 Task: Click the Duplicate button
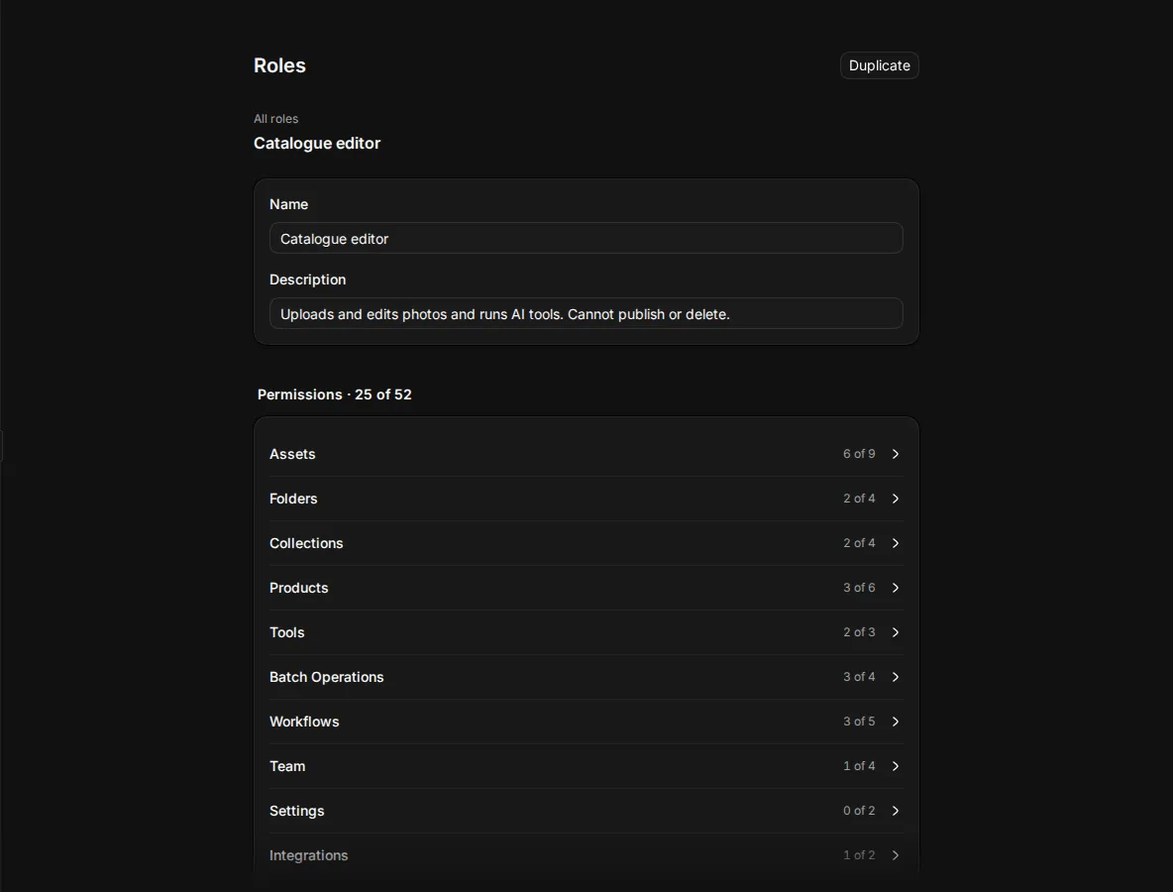point(879,65)
